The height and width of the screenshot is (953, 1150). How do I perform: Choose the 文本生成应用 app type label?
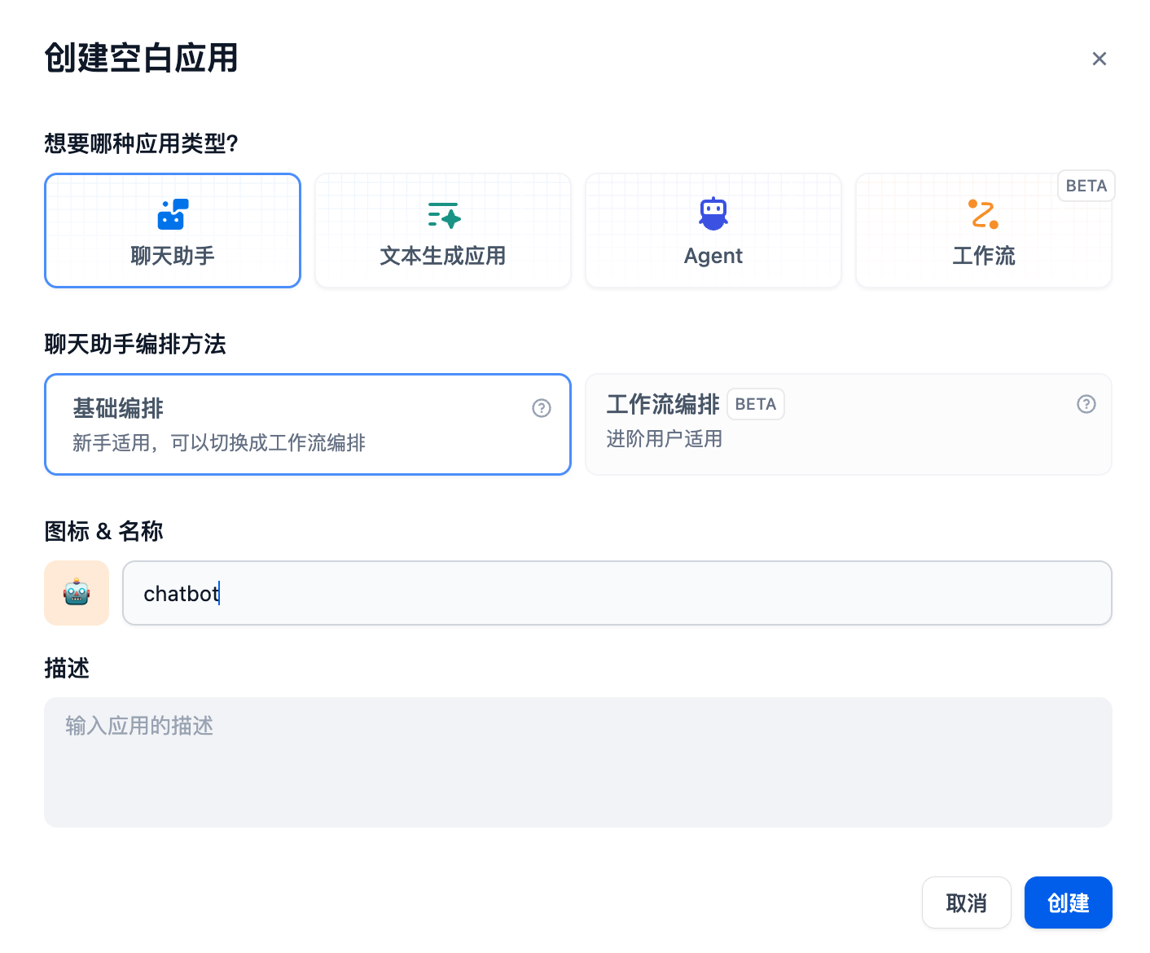(x=443, y=256)
